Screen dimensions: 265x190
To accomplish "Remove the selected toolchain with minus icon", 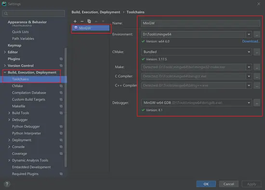I will [x=82, y=21].
